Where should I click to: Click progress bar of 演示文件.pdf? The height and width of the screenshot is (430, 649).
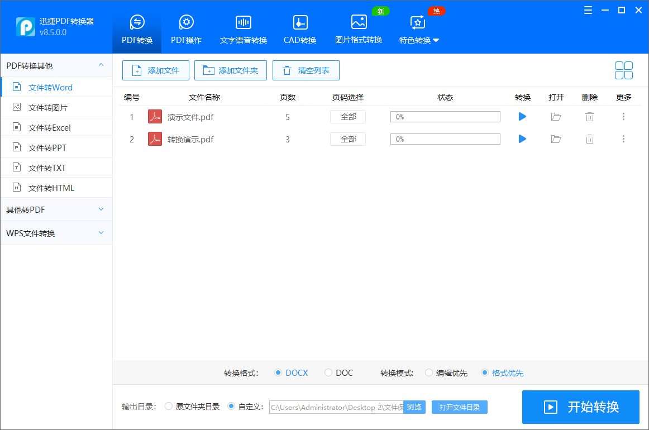(x=445, y=117)
